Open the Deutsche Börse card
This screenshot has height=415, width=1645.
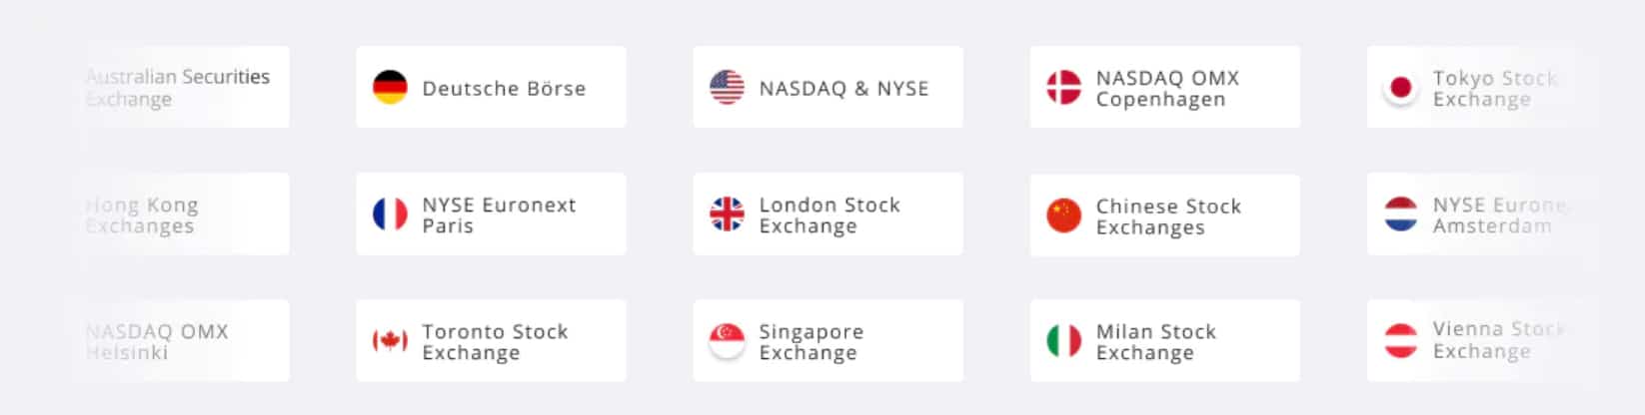tap(491, 87)
